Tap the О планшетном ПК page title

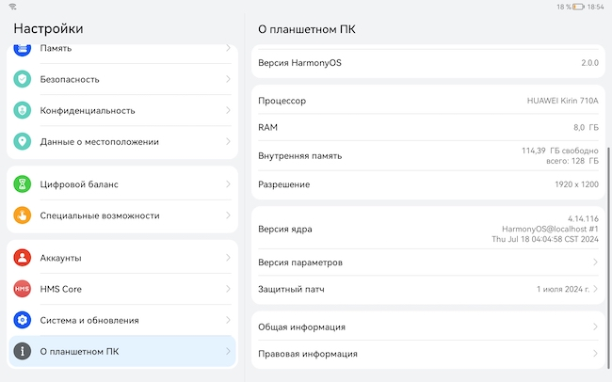(x=307, y=29)
